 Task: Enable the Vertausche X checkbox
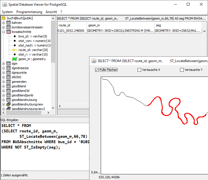tap(139, 70)
